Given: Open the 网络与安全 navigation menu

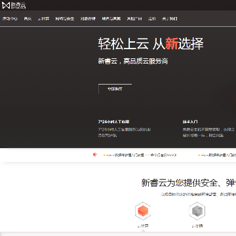Looking at the screenshot, I should pyautogui.click(x=65, y=19).
